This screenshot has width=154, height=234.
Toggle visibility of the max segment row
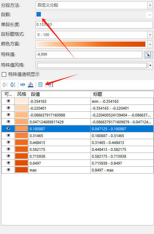(x=8, y=170)
